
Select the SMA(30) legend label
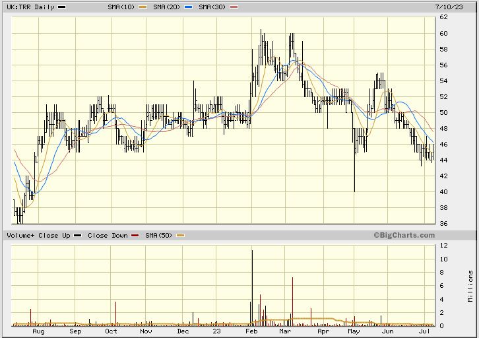[212, 7]
